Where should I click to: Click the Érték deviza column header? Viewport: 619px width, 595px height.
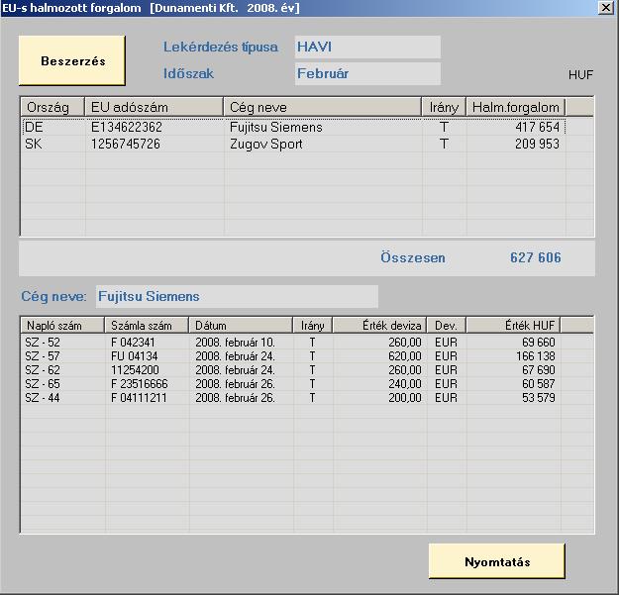click(379, 326)
